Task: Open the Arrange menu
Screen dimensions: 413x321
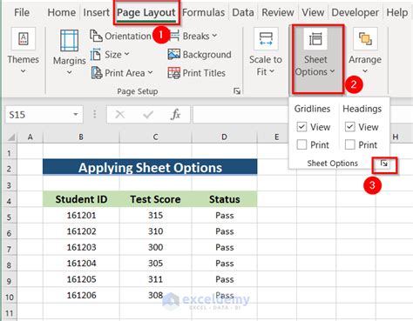Action: (x=365, y=51)
